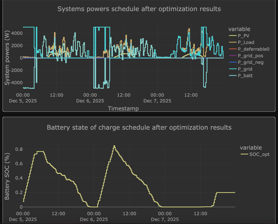Toggle the SOC_opt legend entry

click(x=255, y=154)
